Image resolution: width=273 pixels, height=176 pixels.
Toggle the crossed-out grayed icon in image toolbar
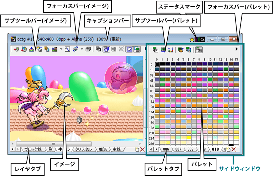[x=121, y=49]
